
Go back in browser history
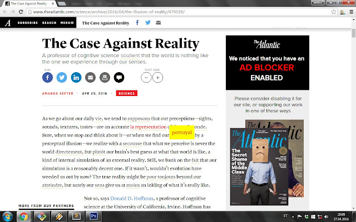coord(5,12)
